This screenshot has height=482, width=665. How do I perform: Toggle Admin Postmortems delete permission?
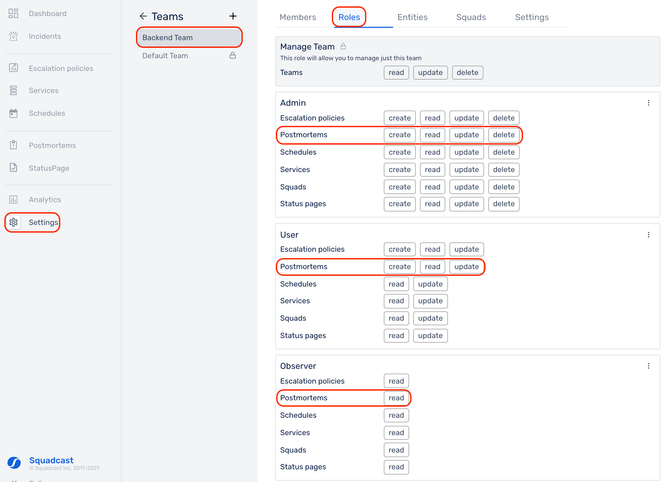(x=504, y=135)
